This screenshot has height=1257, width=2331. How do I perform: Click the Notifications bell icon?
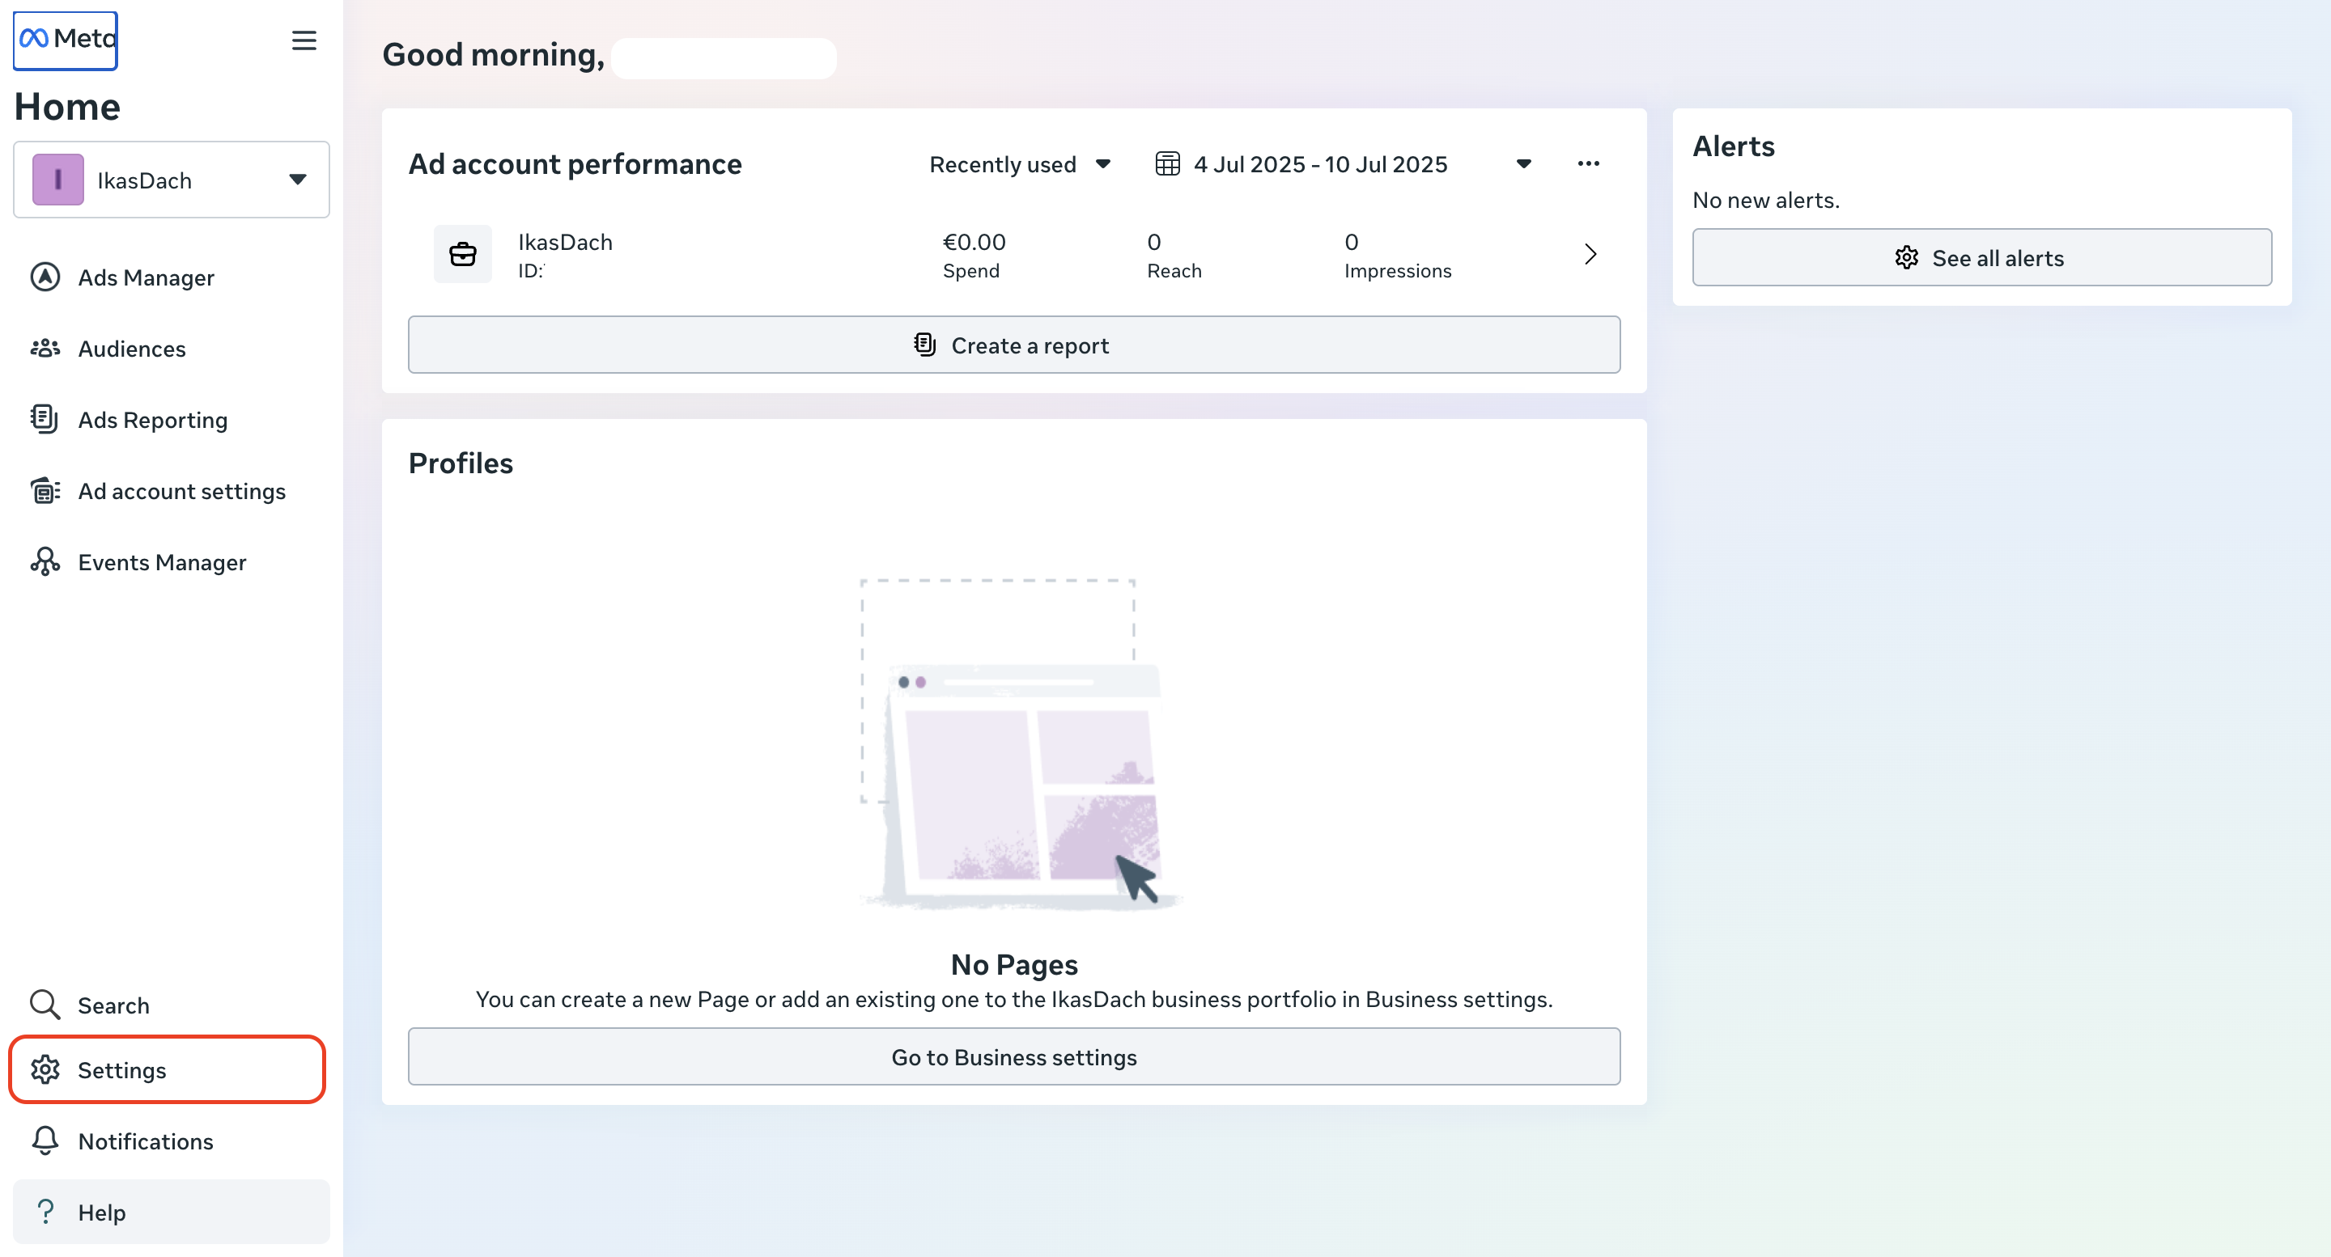(x=45, y=1141)
